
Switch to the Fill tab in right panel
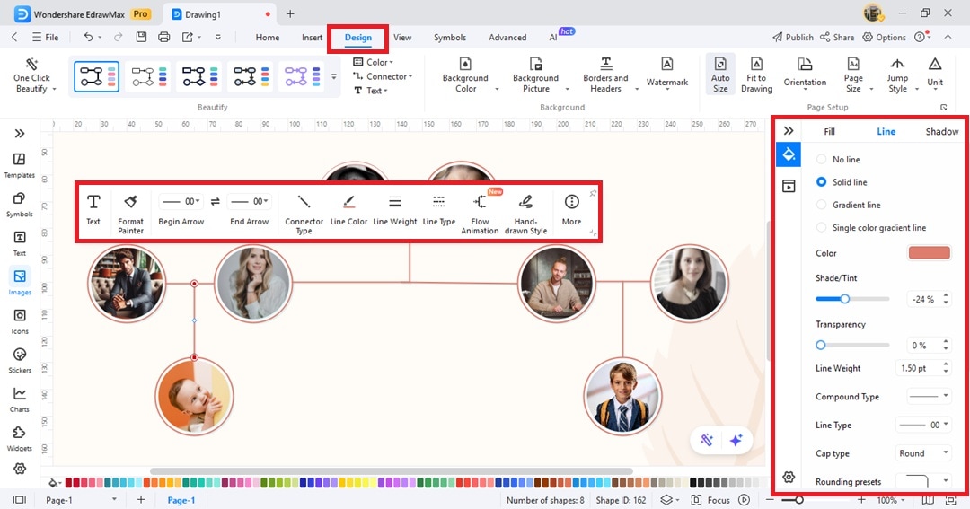tap(830, 131)
